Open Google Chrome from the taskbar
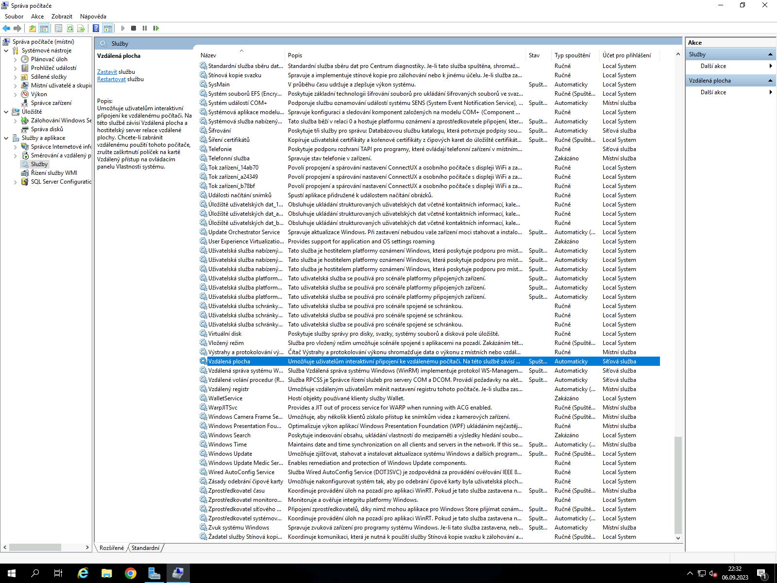777x583 pixels. [130, 573]
